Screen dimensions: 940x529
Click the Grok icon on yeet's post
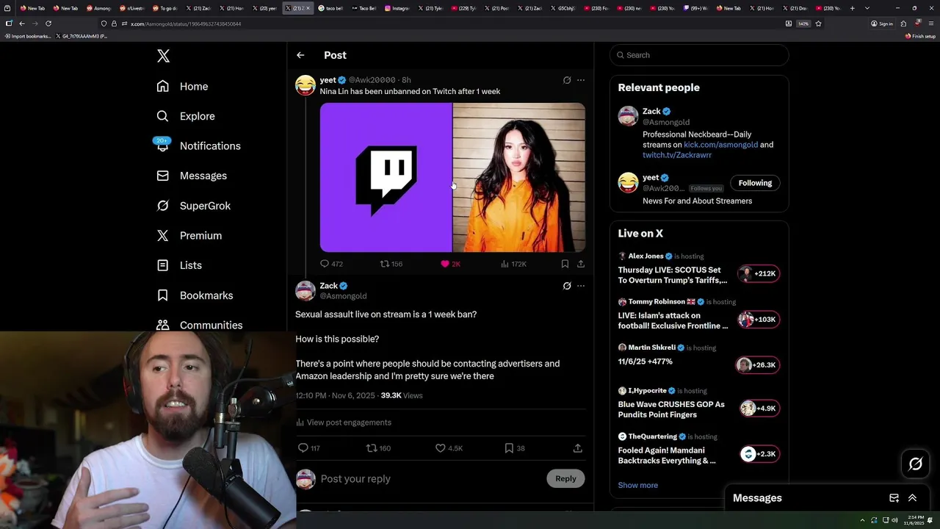click(567, 80)
